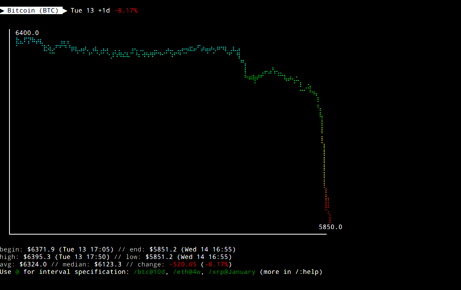Image resolution: width=461 pixels, height=290 pixels.
Task: Click the 6400.0 upper axis label
Action: 27,33
